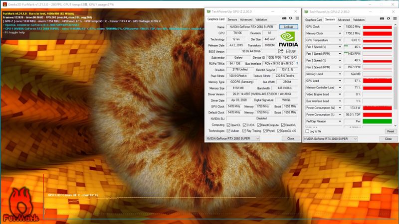Switch to Graphics Card tab in the Sensors window
Image resolution: width=399 pixels, height=224 pixels.
[x=314, y=20]
